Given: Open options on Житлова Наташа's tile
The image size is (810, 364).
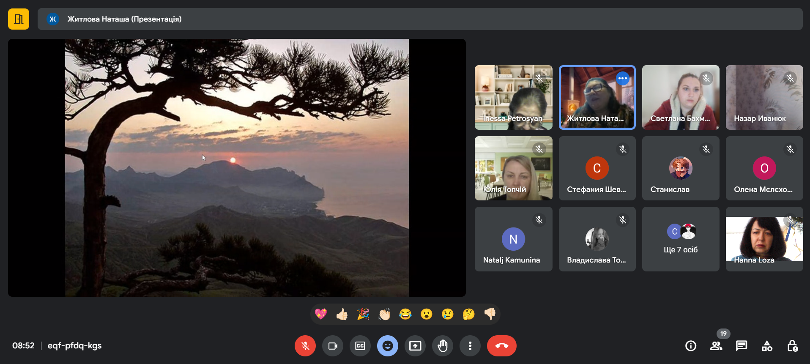Looking at the screenshot, I should (x=622, y=79).
